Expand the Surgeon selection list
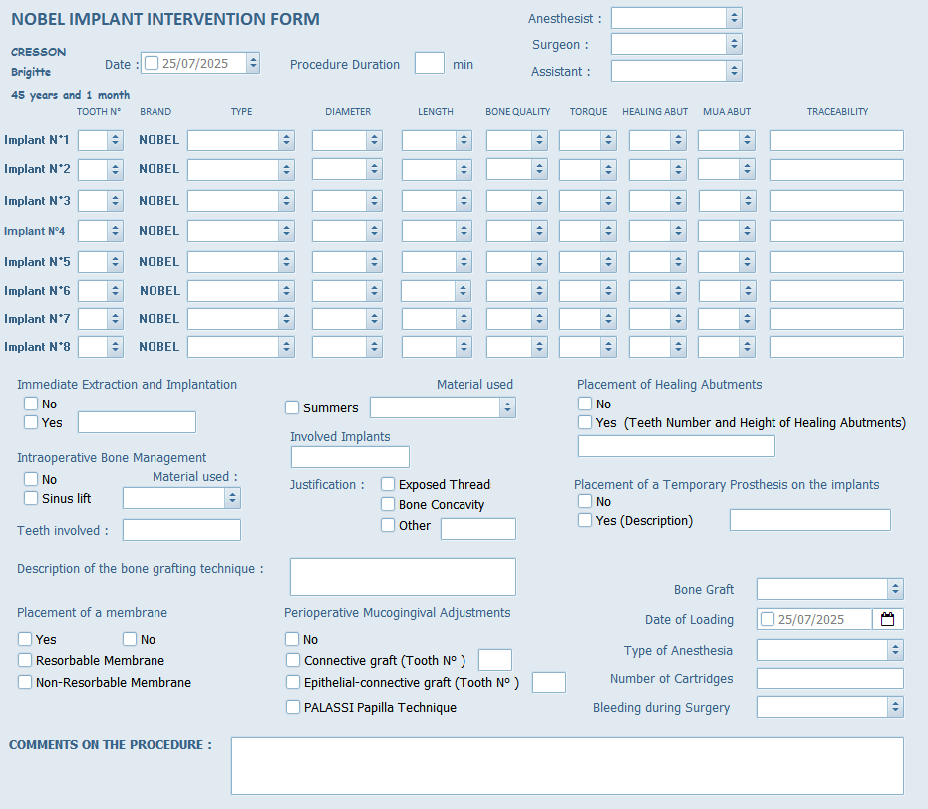 (x=734, y=44)
